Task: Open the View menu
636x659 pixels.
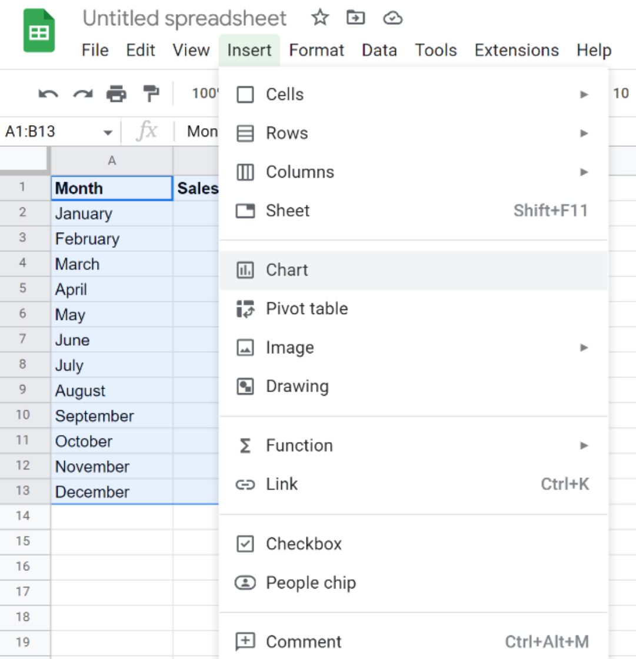Action: pos(191,51)
